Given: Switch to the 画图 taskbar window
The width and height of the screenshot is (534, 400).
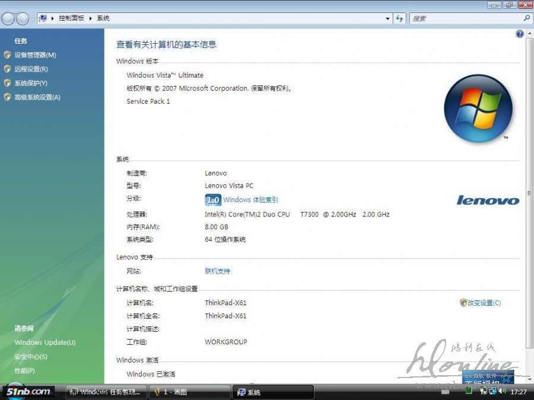Looking at the screenshot, I should (190, 392).
